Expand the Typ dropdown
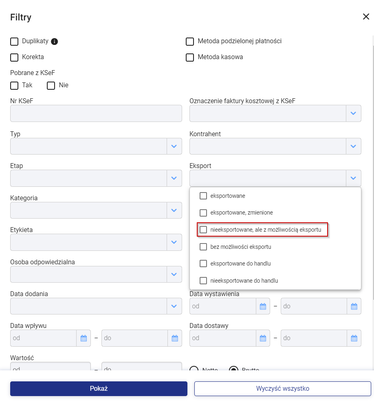This screenshot has width=374, height=403. (x=174, y=146)
